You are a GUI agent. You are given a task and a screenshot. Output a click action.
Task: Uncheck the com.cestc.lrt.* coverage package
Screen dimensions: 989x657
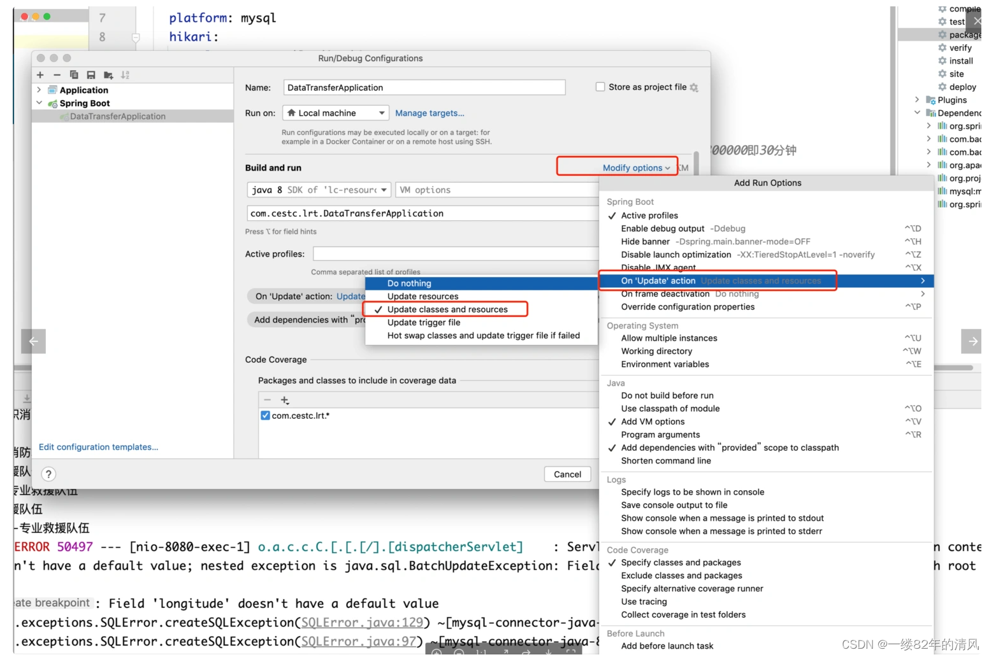coord(265,416)
